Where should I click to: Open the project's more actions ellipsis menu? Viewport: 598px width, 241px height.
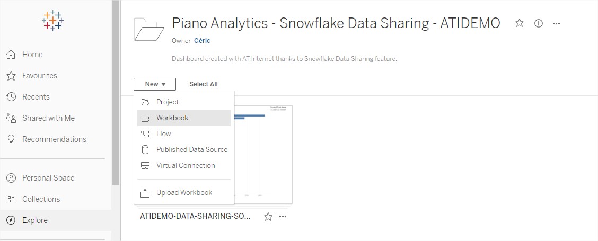(x=556, y=23)
